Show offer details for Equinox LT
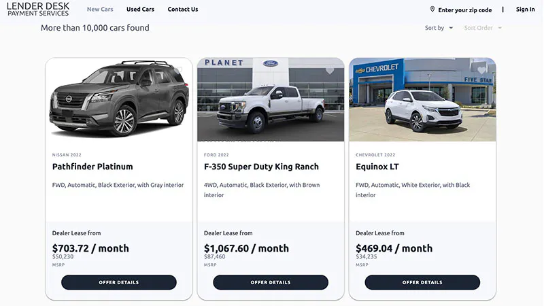The width and height of the screenshot is (544, 306). 422,282
